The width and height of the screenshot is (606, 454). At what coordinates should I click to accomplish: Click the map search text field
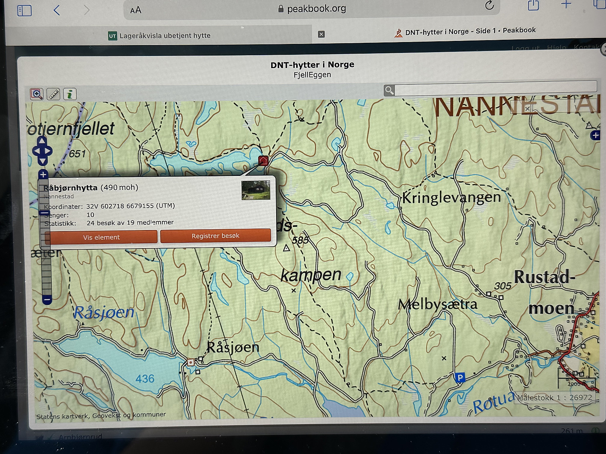point(496,87)
